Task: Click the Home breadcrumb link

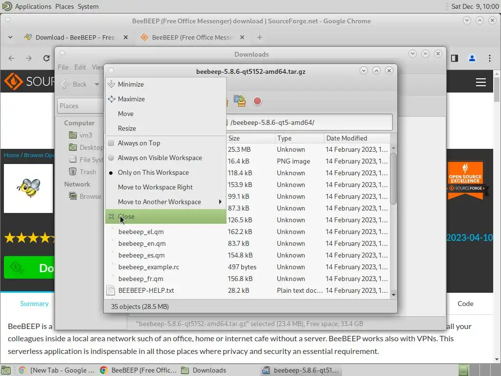Action: [12, 155]
